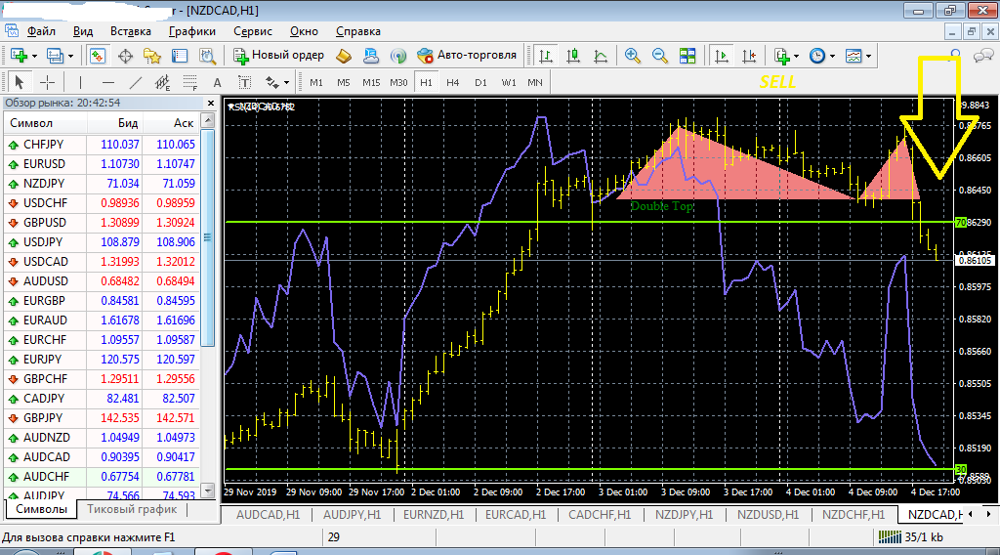Click the zoom out magnifier icon

click(x=660, y=56)
